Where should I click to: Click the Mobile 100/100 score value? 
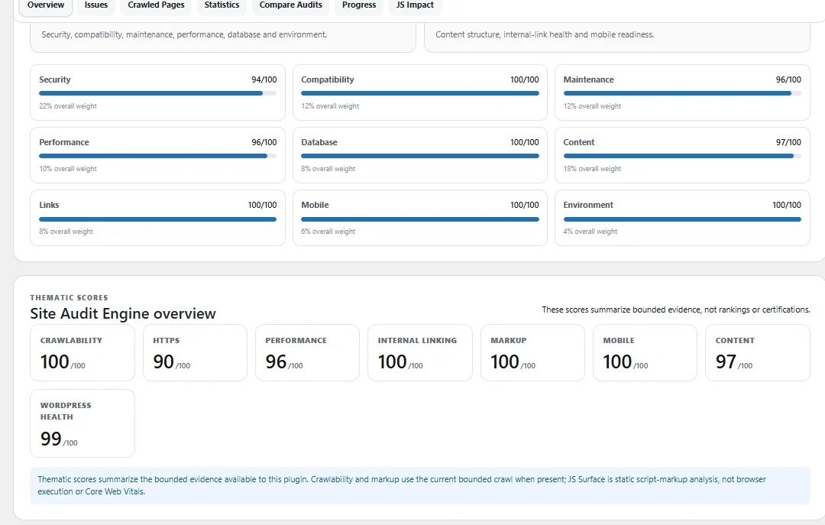coord(525,205)
